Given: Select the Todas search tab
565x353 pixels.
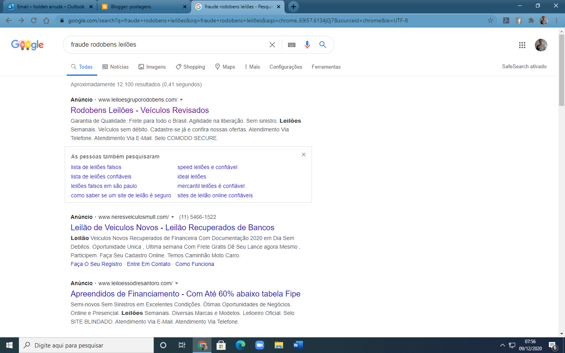Looking at the screenshot, I should (x=82, y=67).
